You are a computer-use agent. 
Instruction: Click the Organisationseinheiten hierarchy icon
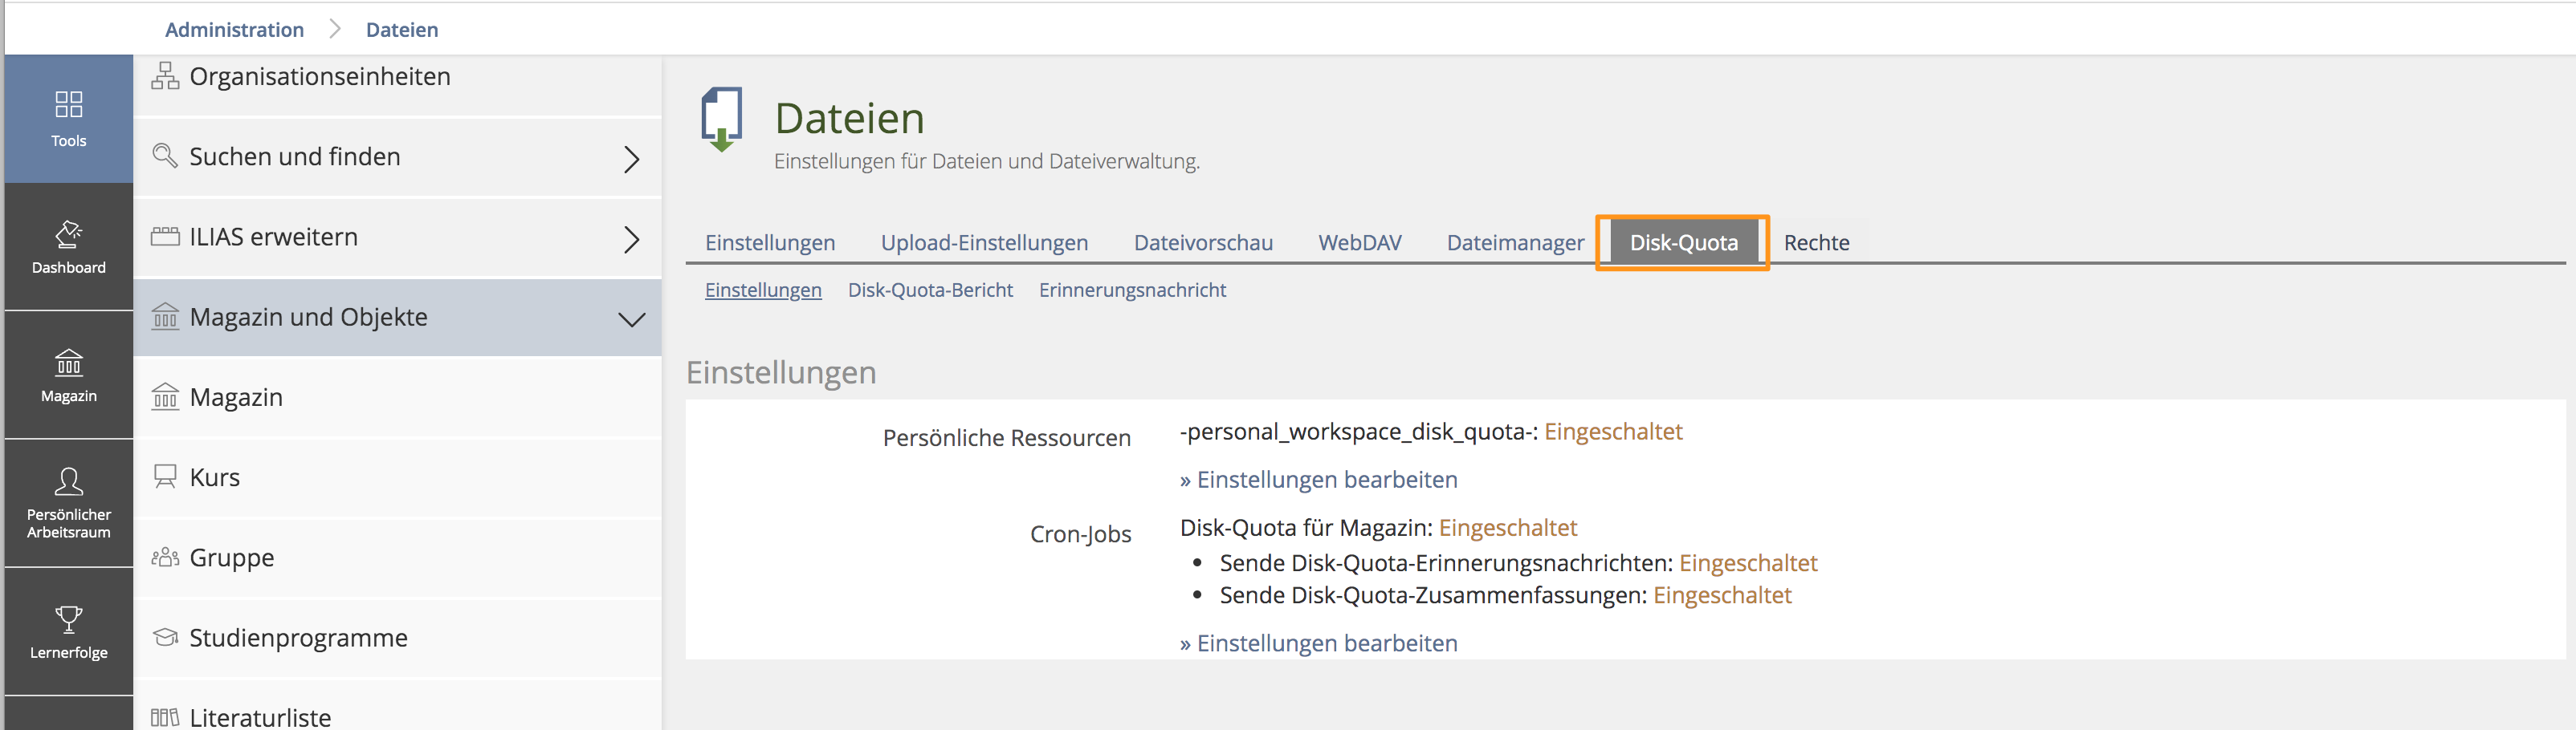pyautogui.click(x=165, y=76)
